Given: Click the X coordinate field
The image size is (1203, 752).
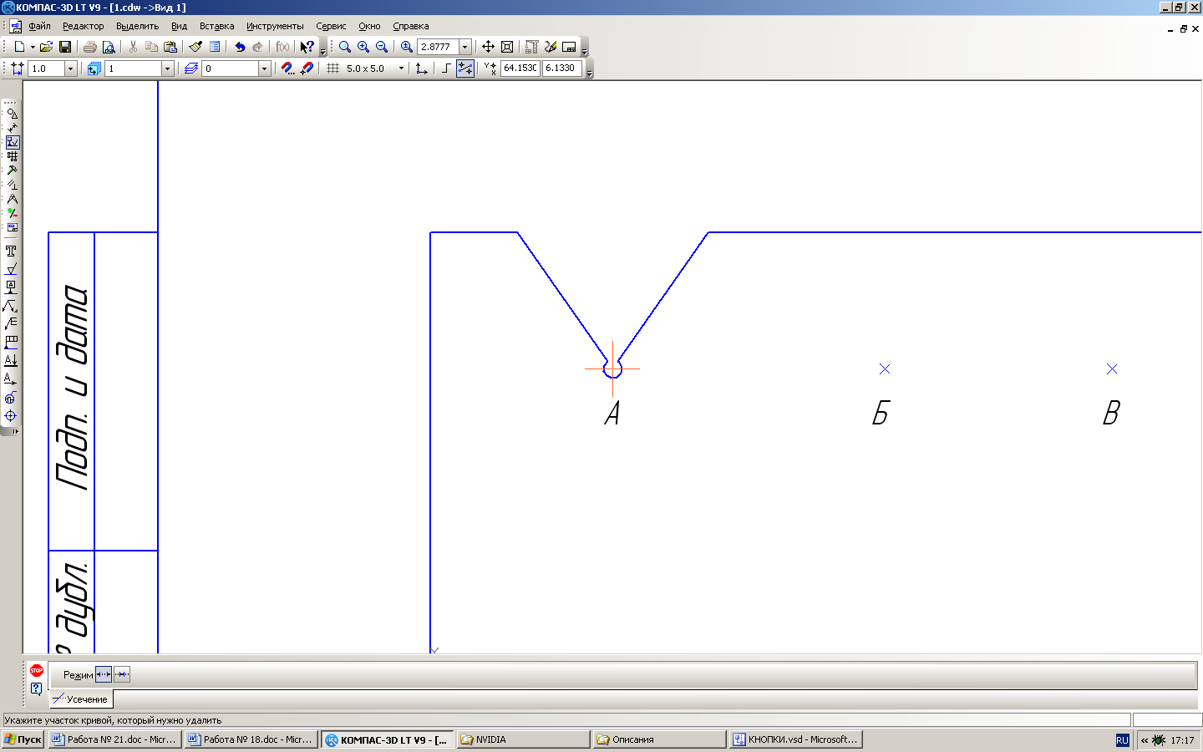Looking at the screenshot, I should (520, 69).
